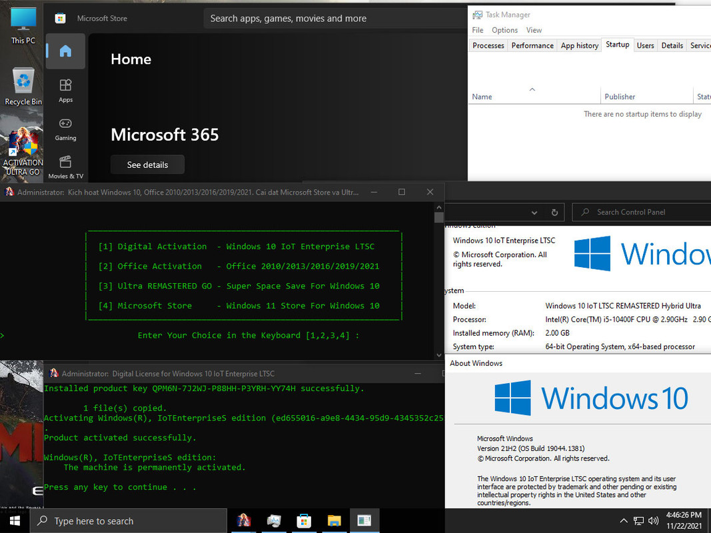Click '[3] Ultra REMASTERED GO' menu line
The height and width of the screenshot is (533, 711).
239,286
